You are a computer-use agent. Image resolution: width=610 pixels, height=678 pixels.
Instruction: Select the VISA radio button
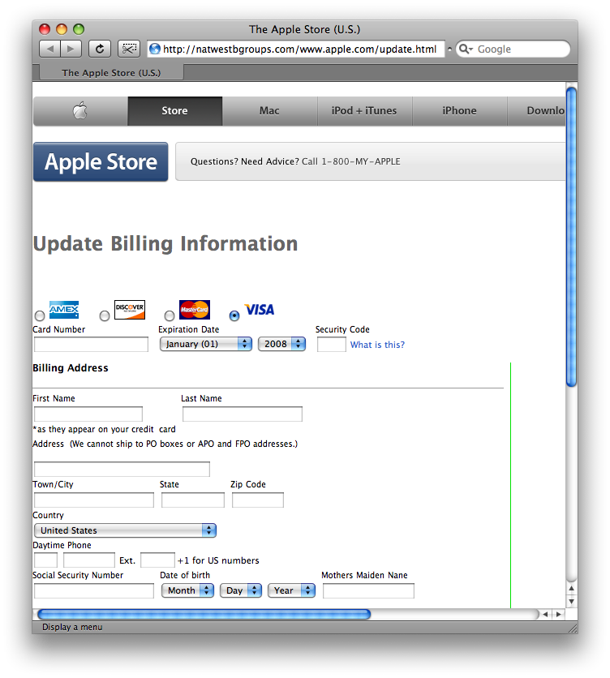click(x=234, y=315)
